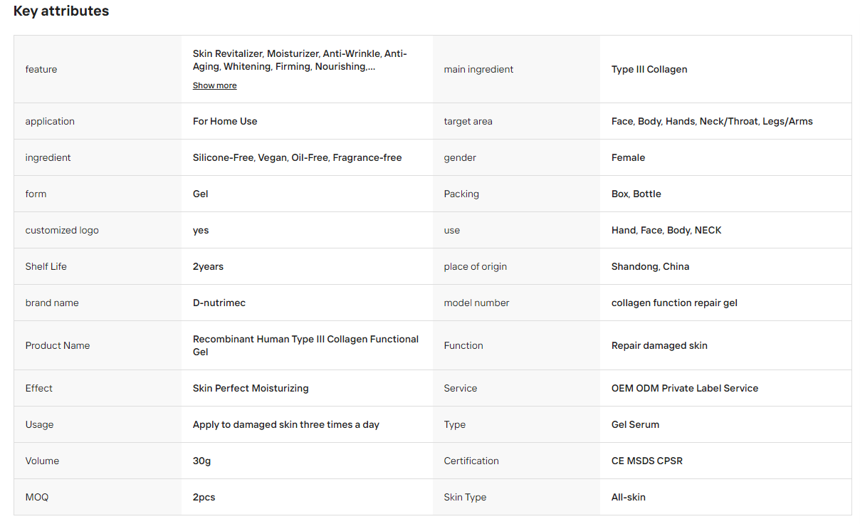Click the Function value Repair damaged skin
This screenshot has width=860, height=524.
[x=659, y=345]
